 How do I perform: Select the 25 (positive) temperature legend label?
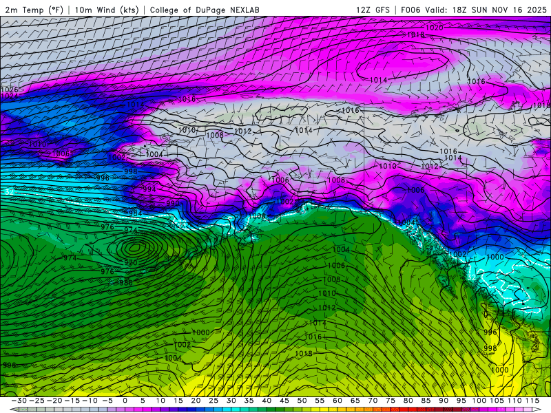point(214,401)
